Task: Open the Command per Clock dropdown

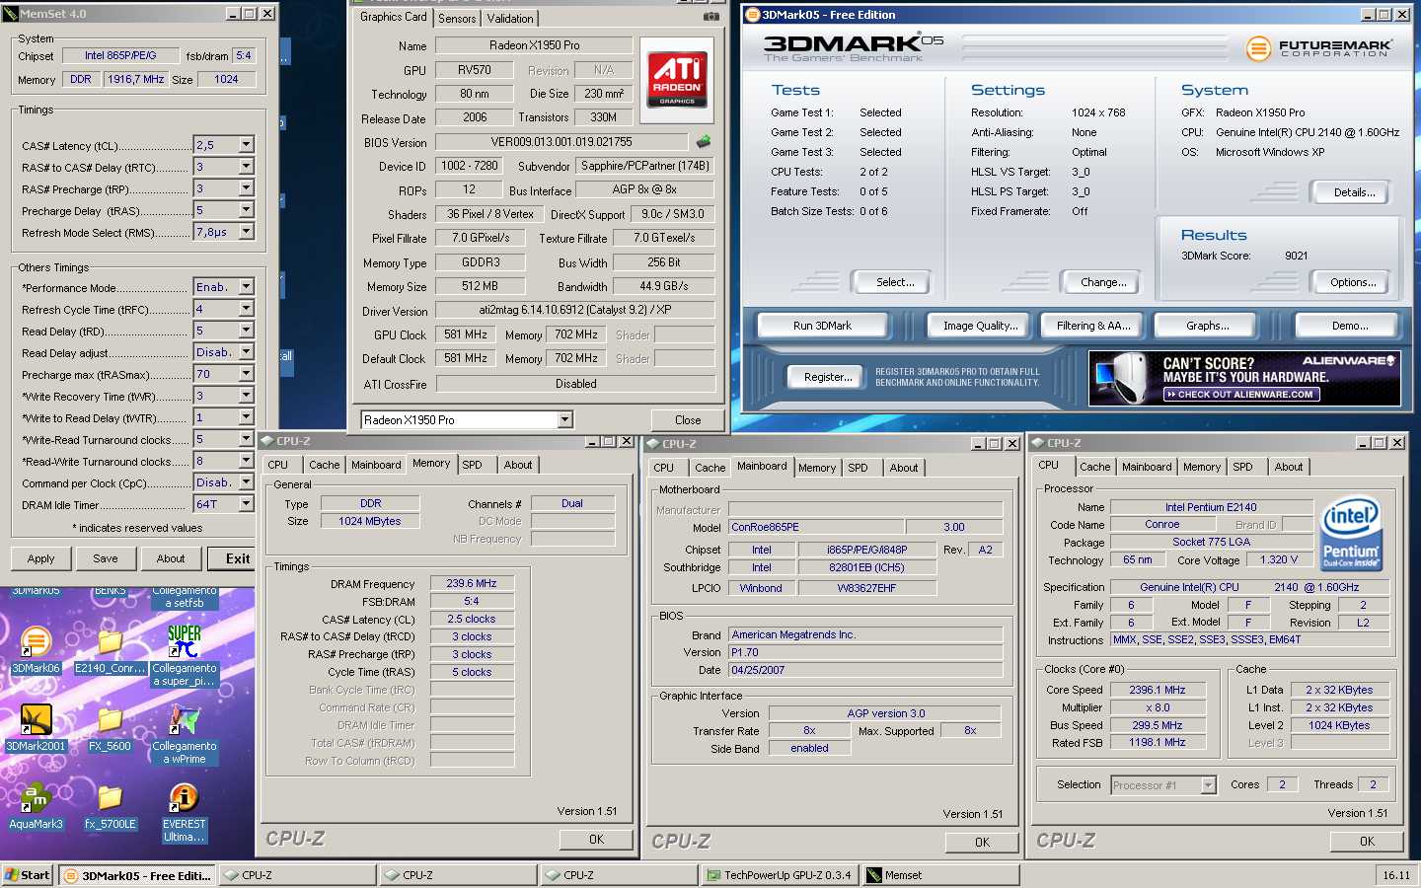Action: click(246, 482)
